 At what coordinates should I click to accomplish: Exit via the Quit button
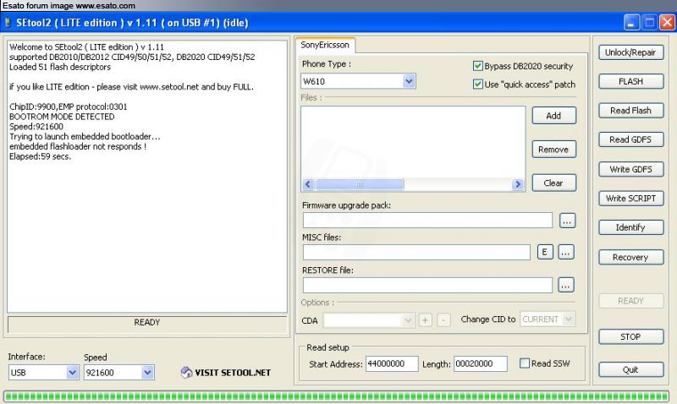click(x=630, y=369)
